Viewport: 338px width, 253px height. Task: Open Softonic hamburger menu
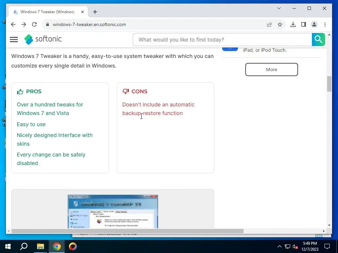tap(14, 40)
